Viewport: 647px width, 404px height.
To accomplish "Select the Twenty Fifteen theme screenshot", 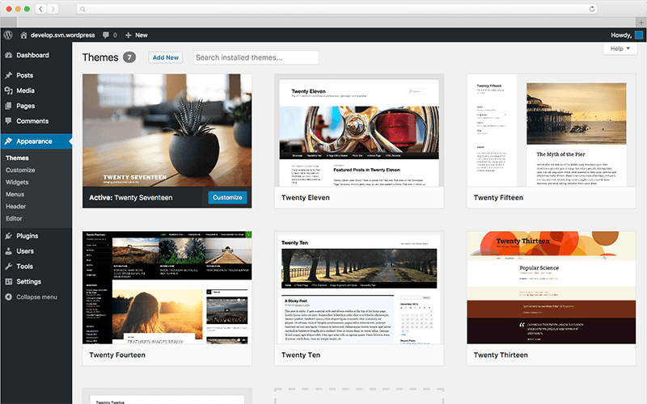I will [x=552, y=130].
